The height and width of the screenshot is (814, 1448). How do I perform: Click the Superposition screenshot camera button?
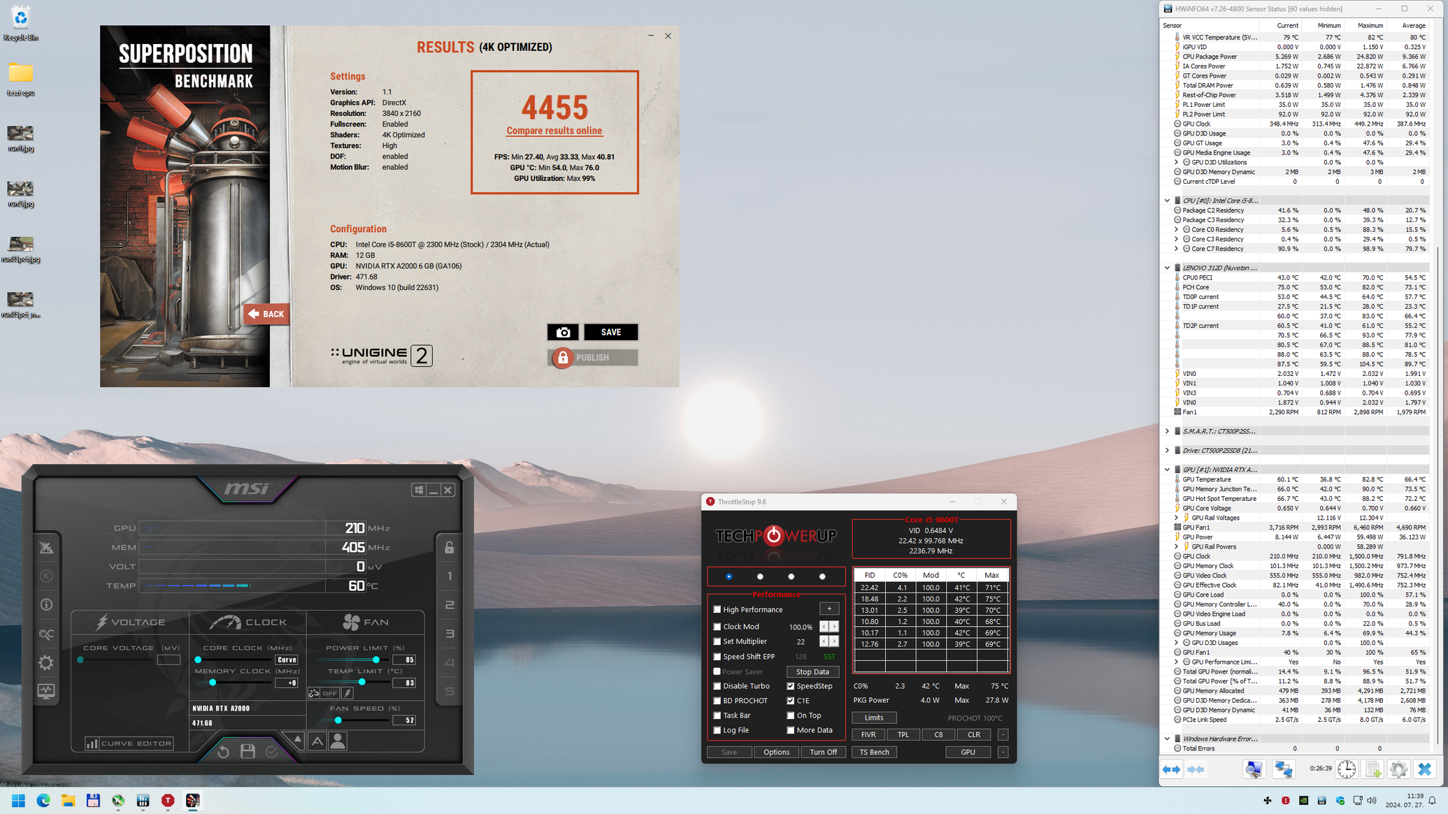tap(563, 332)
